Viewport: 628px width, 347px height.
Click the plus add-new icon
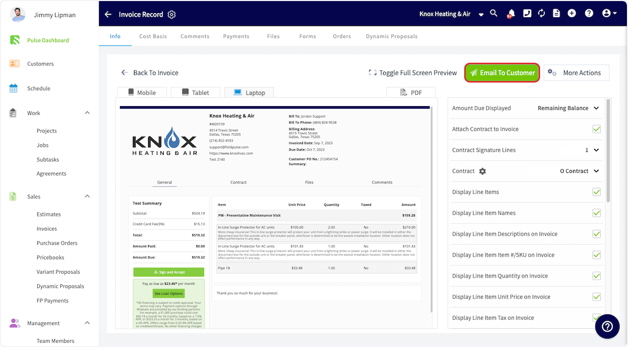coord(571,14)
